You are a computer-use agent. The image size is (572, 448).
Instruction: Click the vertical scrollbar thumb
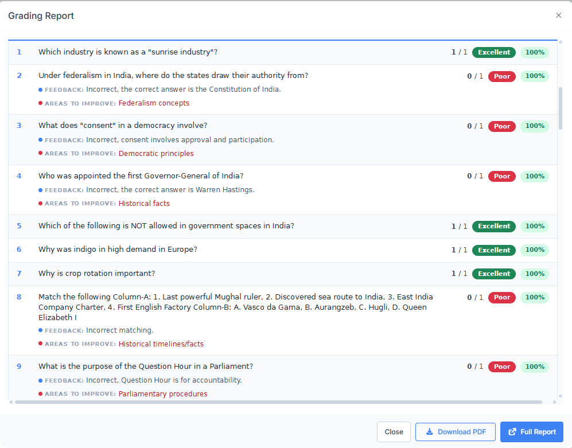pos(561,108)
